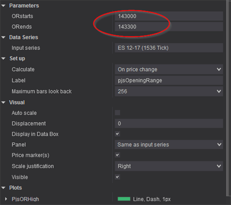This screenshot has width=231, height=205.
Task: Collapse the Data Series section
Action: click(3, 37)
